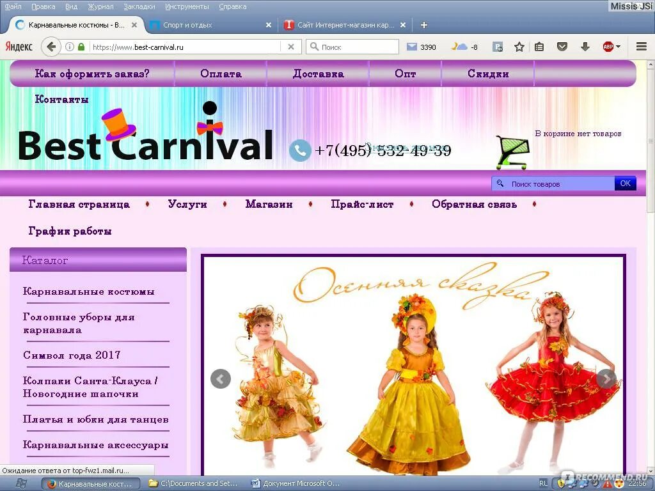
Task: Open Карнавальные аксессуары category
Action: click(x=96, y=445)
